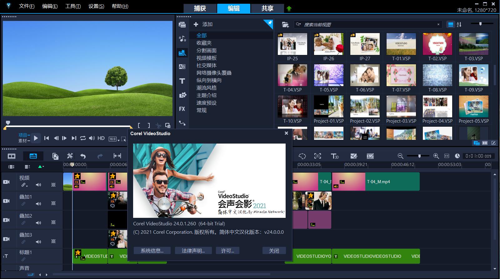The width and height of the screenshot is (500, 279).
Task: Open the Title (T) library icon
Action: (182, 81)
